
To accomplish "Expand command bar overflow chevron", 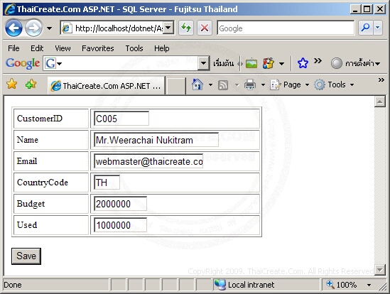I will [381, 80].
